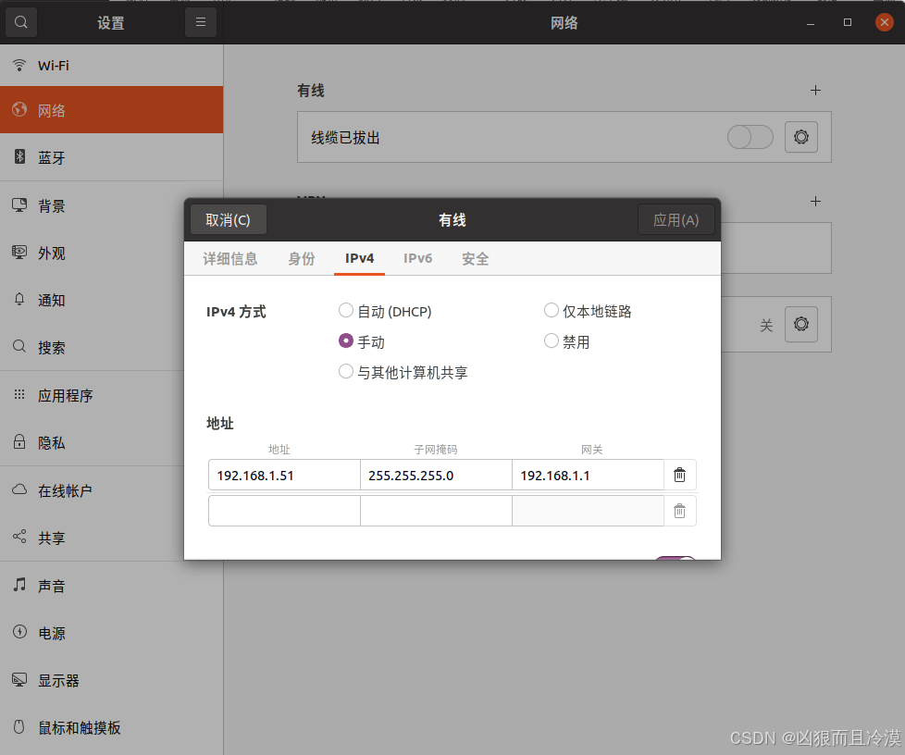Toggle the partially visible switch at dialog bottom

point(676,558)
